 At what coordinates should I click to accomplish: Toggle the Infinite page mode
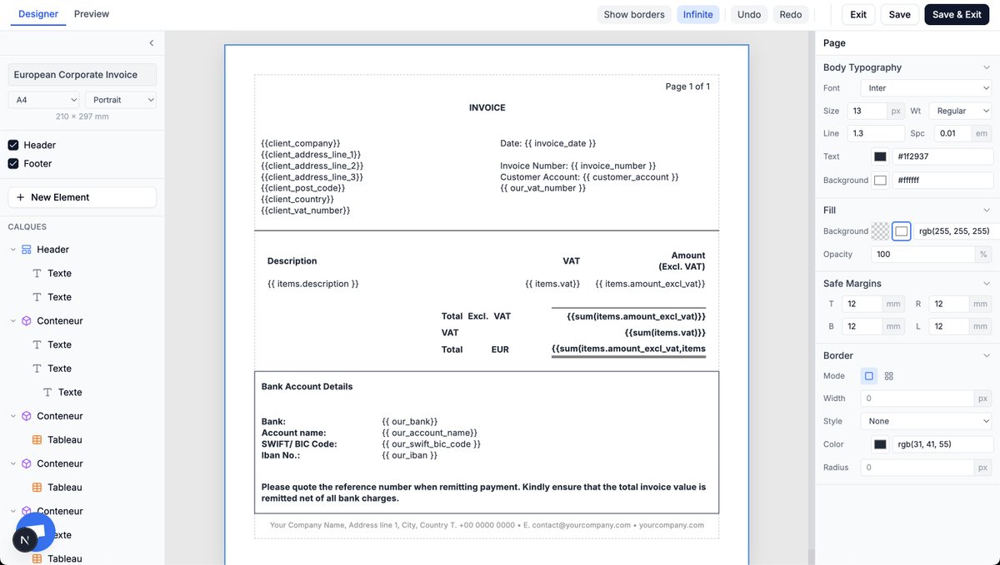[698, 14]
